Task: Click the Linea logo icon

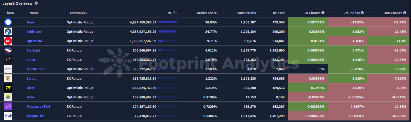Action: tap(8, 60)
